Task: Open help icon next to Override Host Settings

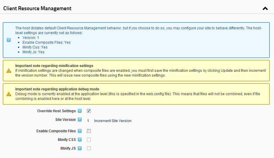Action: click(80, 111)
